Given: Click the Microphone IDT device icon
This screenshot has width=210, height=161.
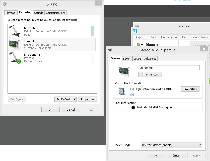Looking at the screenshot, I should (14, 31).
